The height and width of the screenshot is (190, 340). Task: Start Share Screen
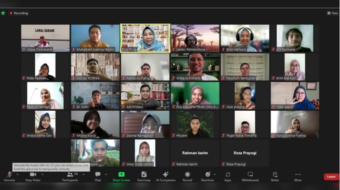point(121,176)
